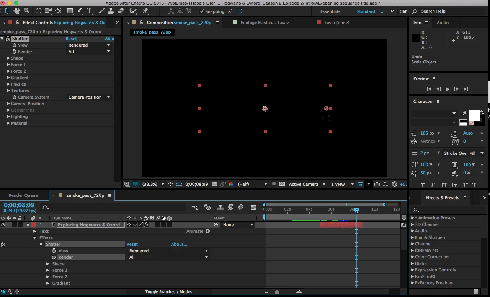This screenshot has width=490, height=297.
Task: Toggle the layer's effects fx switch
Action: coord(146,225)
